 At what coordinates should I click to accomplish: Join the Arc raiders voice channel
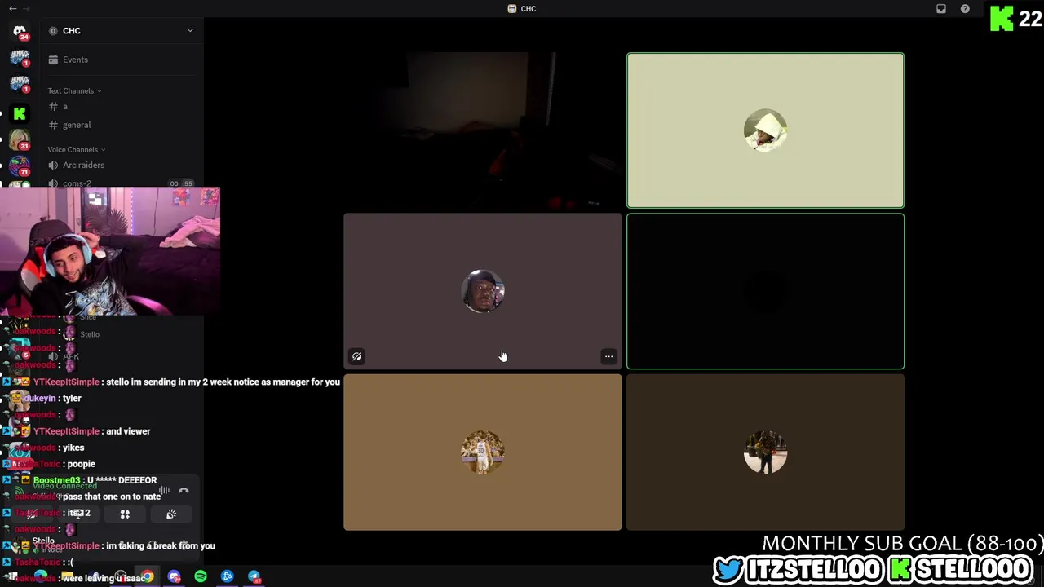click(x=122, y=165)
